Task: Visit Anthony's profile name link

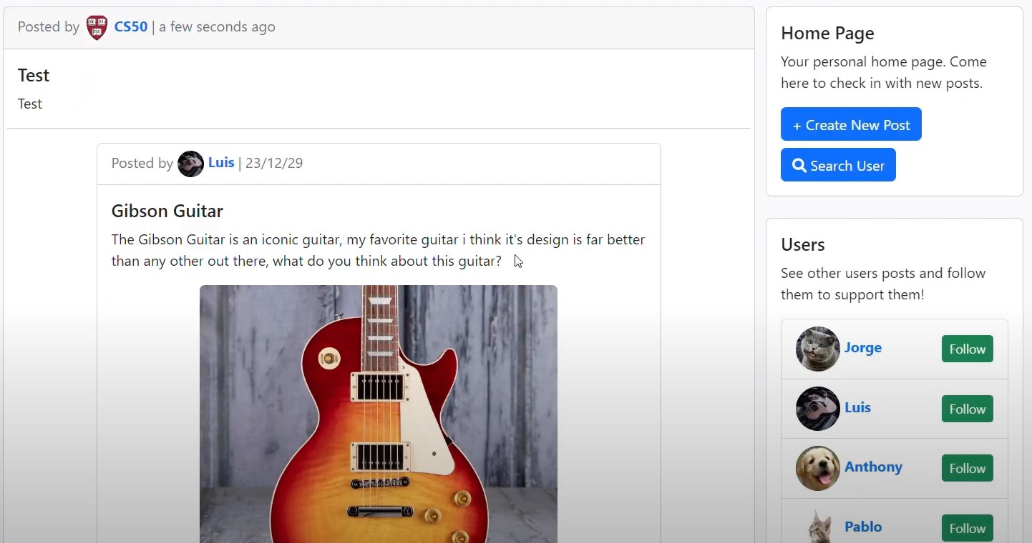Action: point(873,467)
